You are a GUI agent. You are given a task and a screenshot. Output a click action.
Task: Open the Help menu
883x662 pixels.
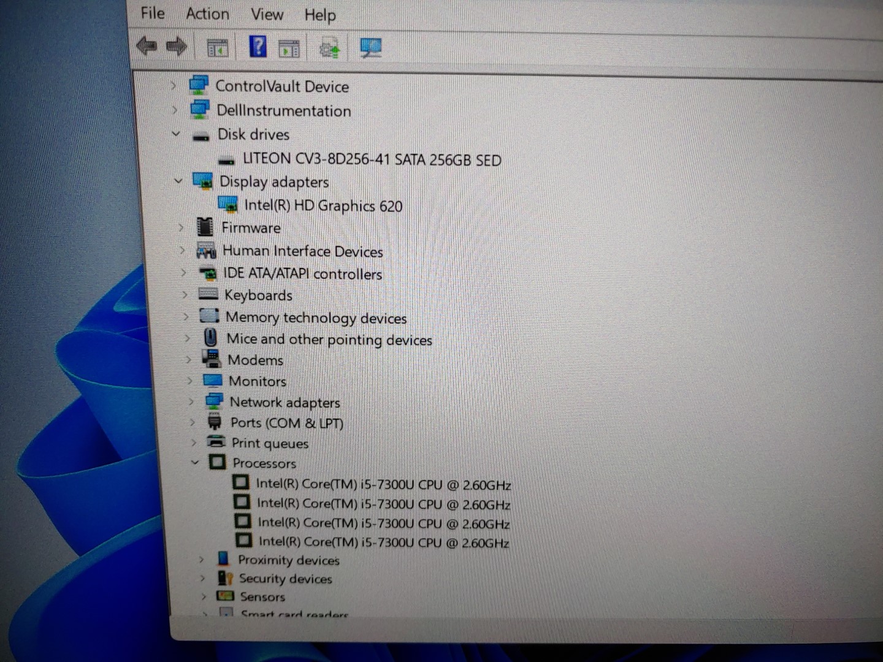click(320, 15)
